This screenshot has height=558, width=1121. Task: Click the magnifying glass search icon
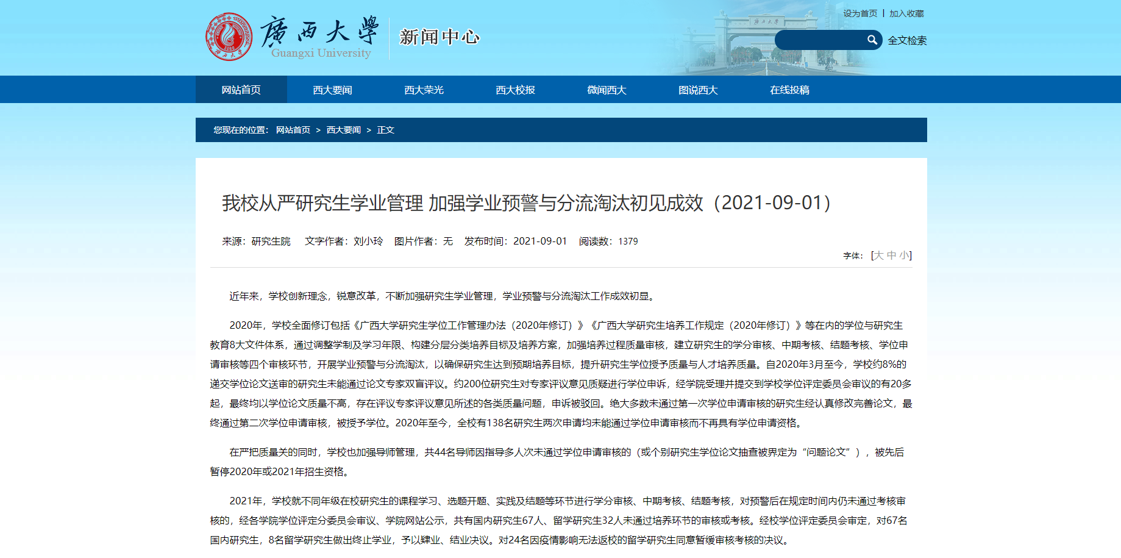872,40
